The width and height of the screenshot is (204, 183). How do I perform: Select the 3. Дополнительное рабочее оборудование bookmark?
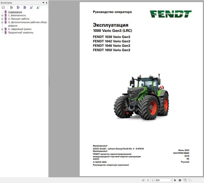point(28,24)
